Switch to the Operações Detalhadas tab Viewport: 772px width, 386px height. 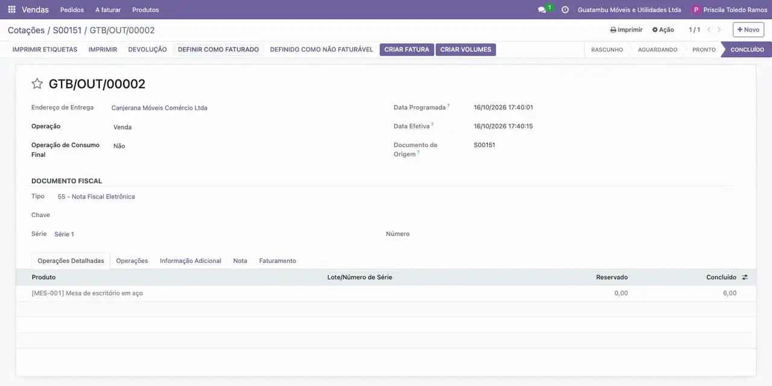point(71,261)
